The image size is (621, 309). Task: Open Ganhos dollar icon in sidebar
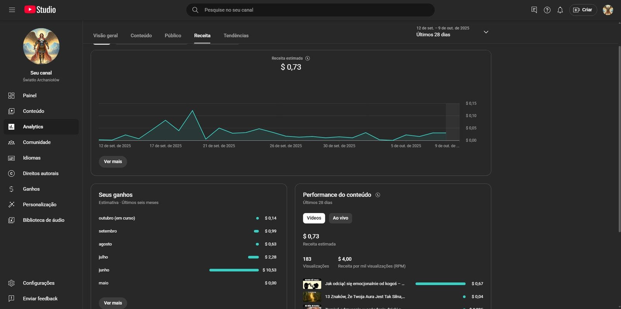click(12, 189)
